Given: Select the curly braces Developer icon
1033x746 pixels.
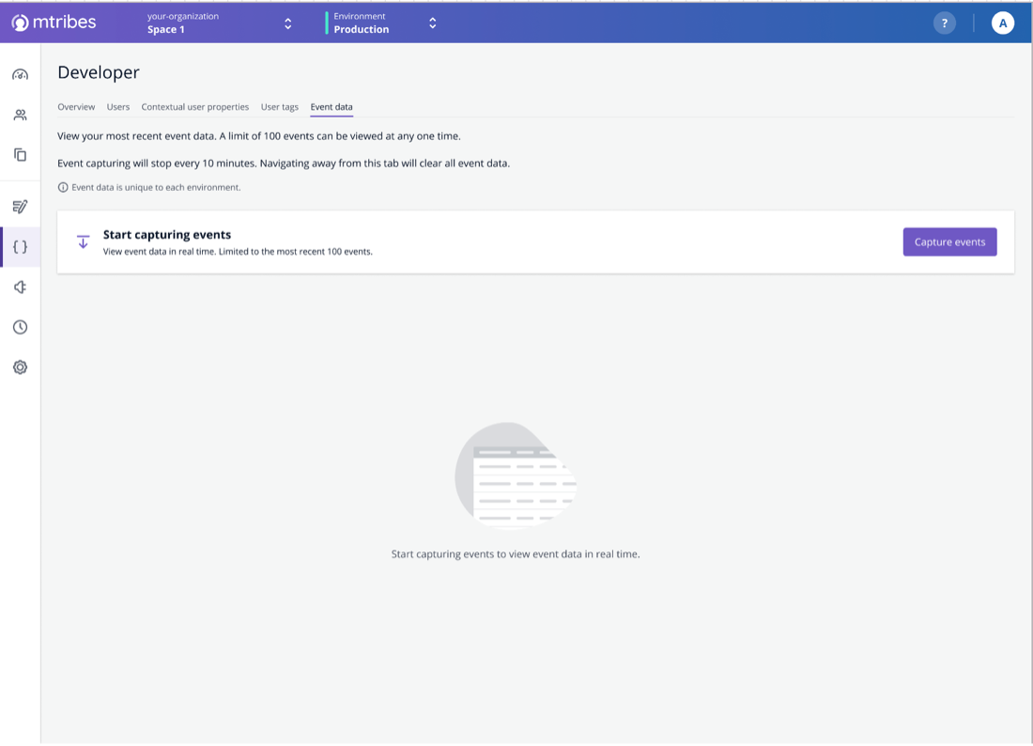Looking at the screenshot, I should click(21, 246).
